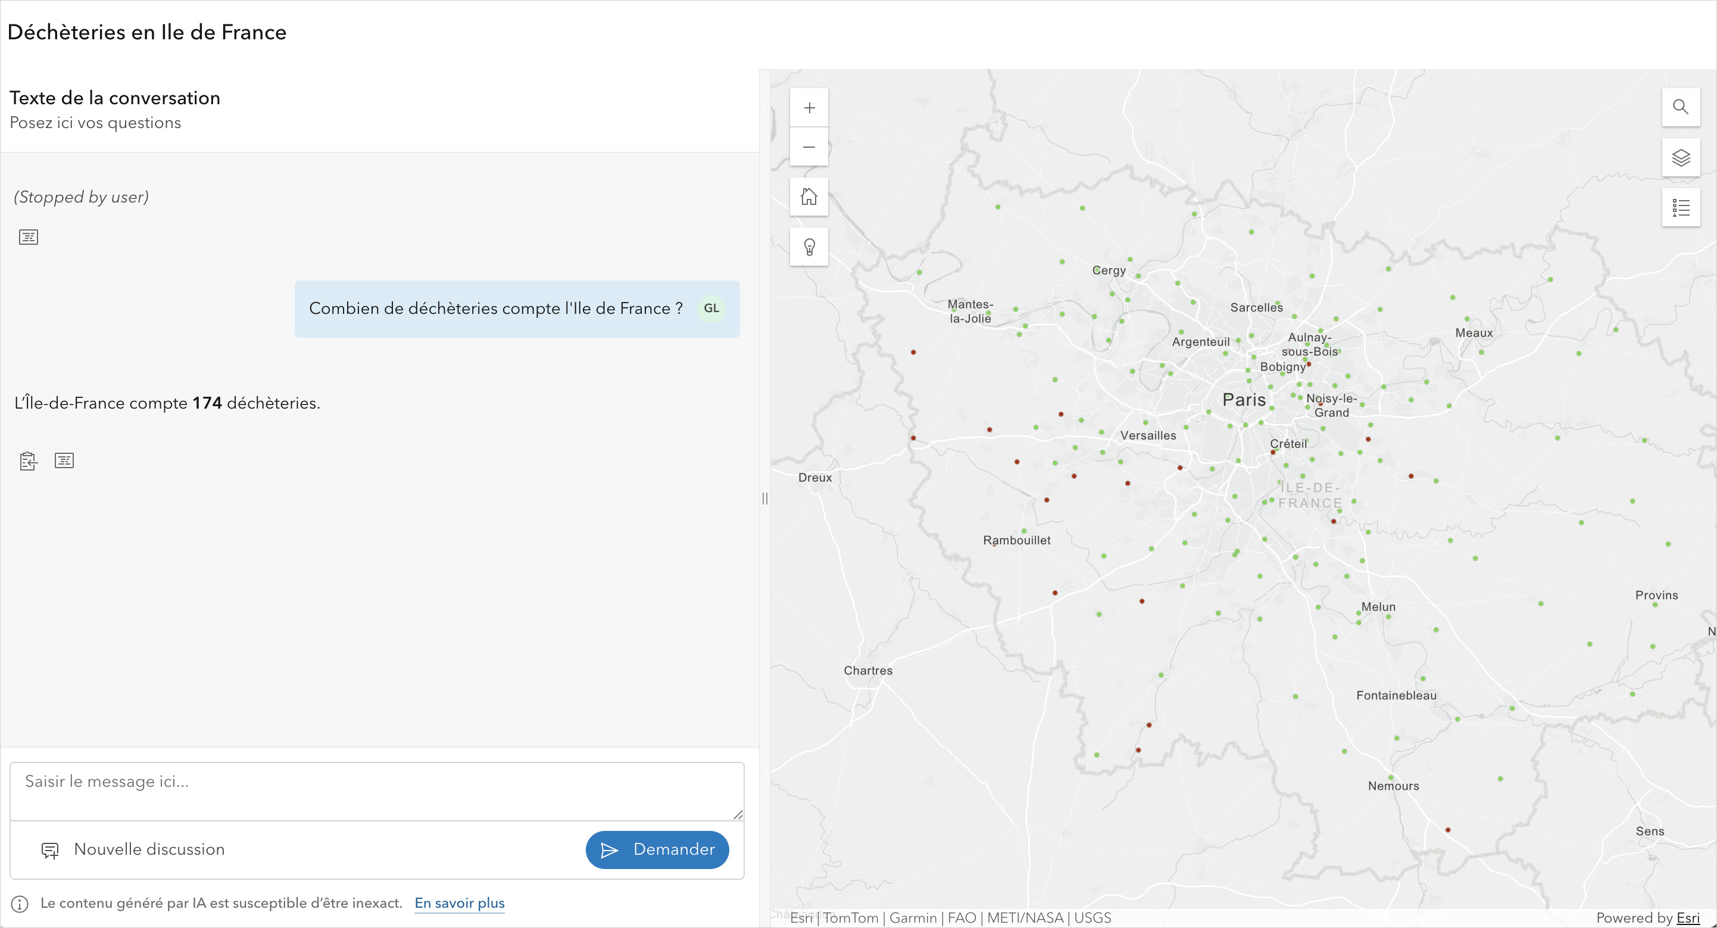Click the AI content info icon

[x=20, y=904]
